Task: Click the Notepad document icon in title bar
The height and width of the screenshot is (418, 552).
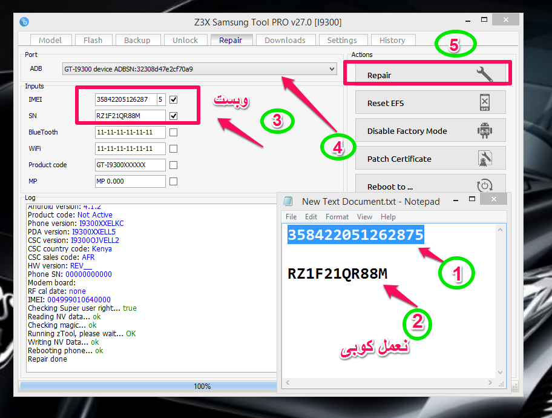Action: tap(288, 201)
